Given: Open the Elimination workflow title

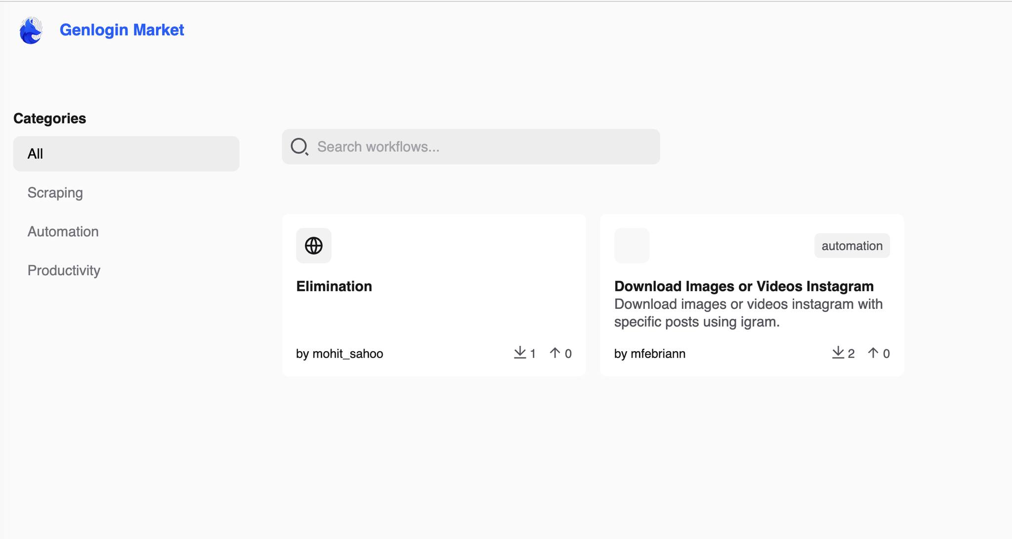Looking at the screenshot, I should click(x=334, y=287).
